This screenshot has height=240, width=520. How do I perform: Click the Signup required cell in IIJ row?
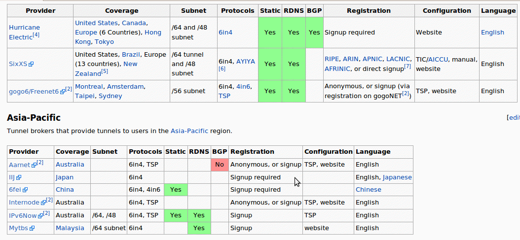tap(265, 177)
